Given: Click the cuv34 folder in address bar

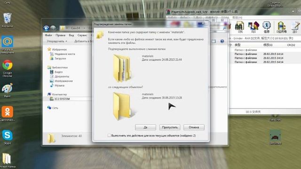Looking at the screenshot, I should [75, 28].
